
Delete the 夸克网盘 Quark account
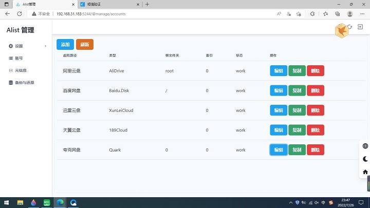[x=315, y=150]
